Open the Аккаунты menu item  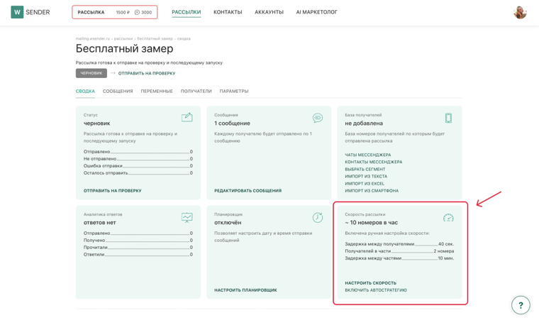tap(269, 12)
